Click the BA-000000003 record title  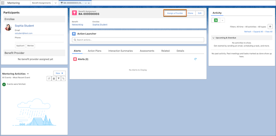click(x=89, y=14)
